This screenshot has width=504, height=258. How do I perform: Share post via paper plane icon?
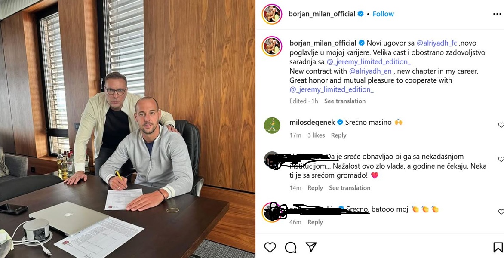pyautogui.click(x=311, y=247)
